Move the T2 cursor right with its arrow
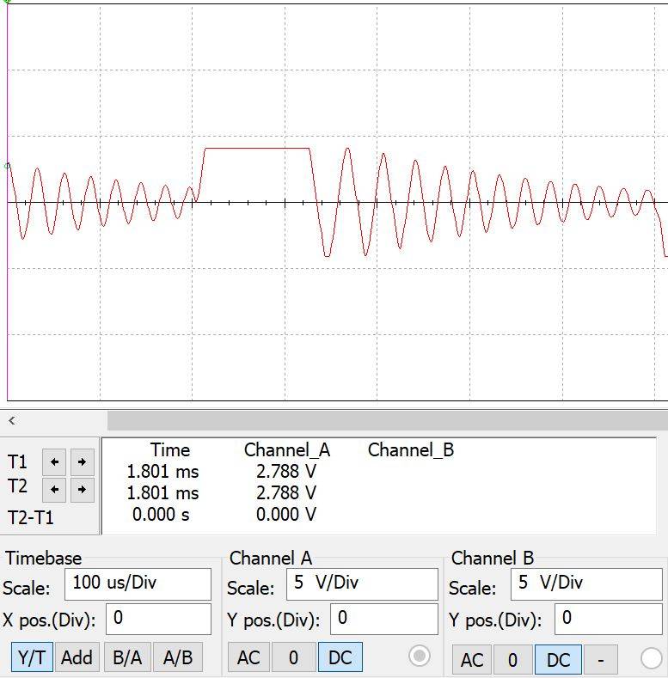Image resolution: width=668 pixels, height=678 pixels. coord(82,490)
